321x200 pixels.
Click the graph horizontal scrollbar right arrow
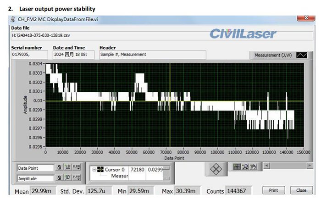[x=310, y=165]
